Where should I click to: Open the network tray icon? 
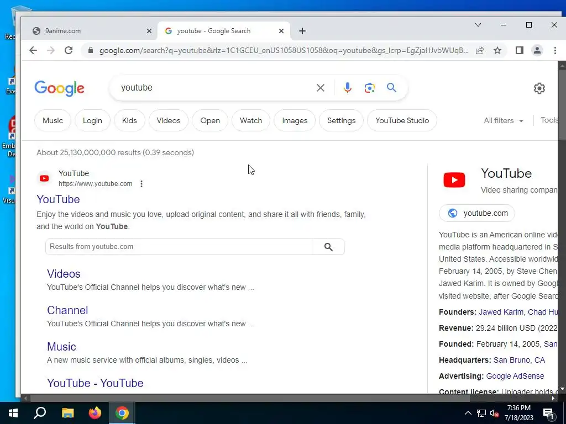pos(481,413)
